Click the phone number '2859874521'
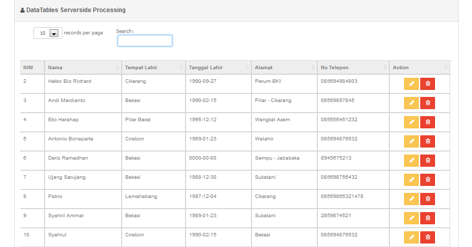The width and height of the screenshot is (472, 247). (336, 216)
